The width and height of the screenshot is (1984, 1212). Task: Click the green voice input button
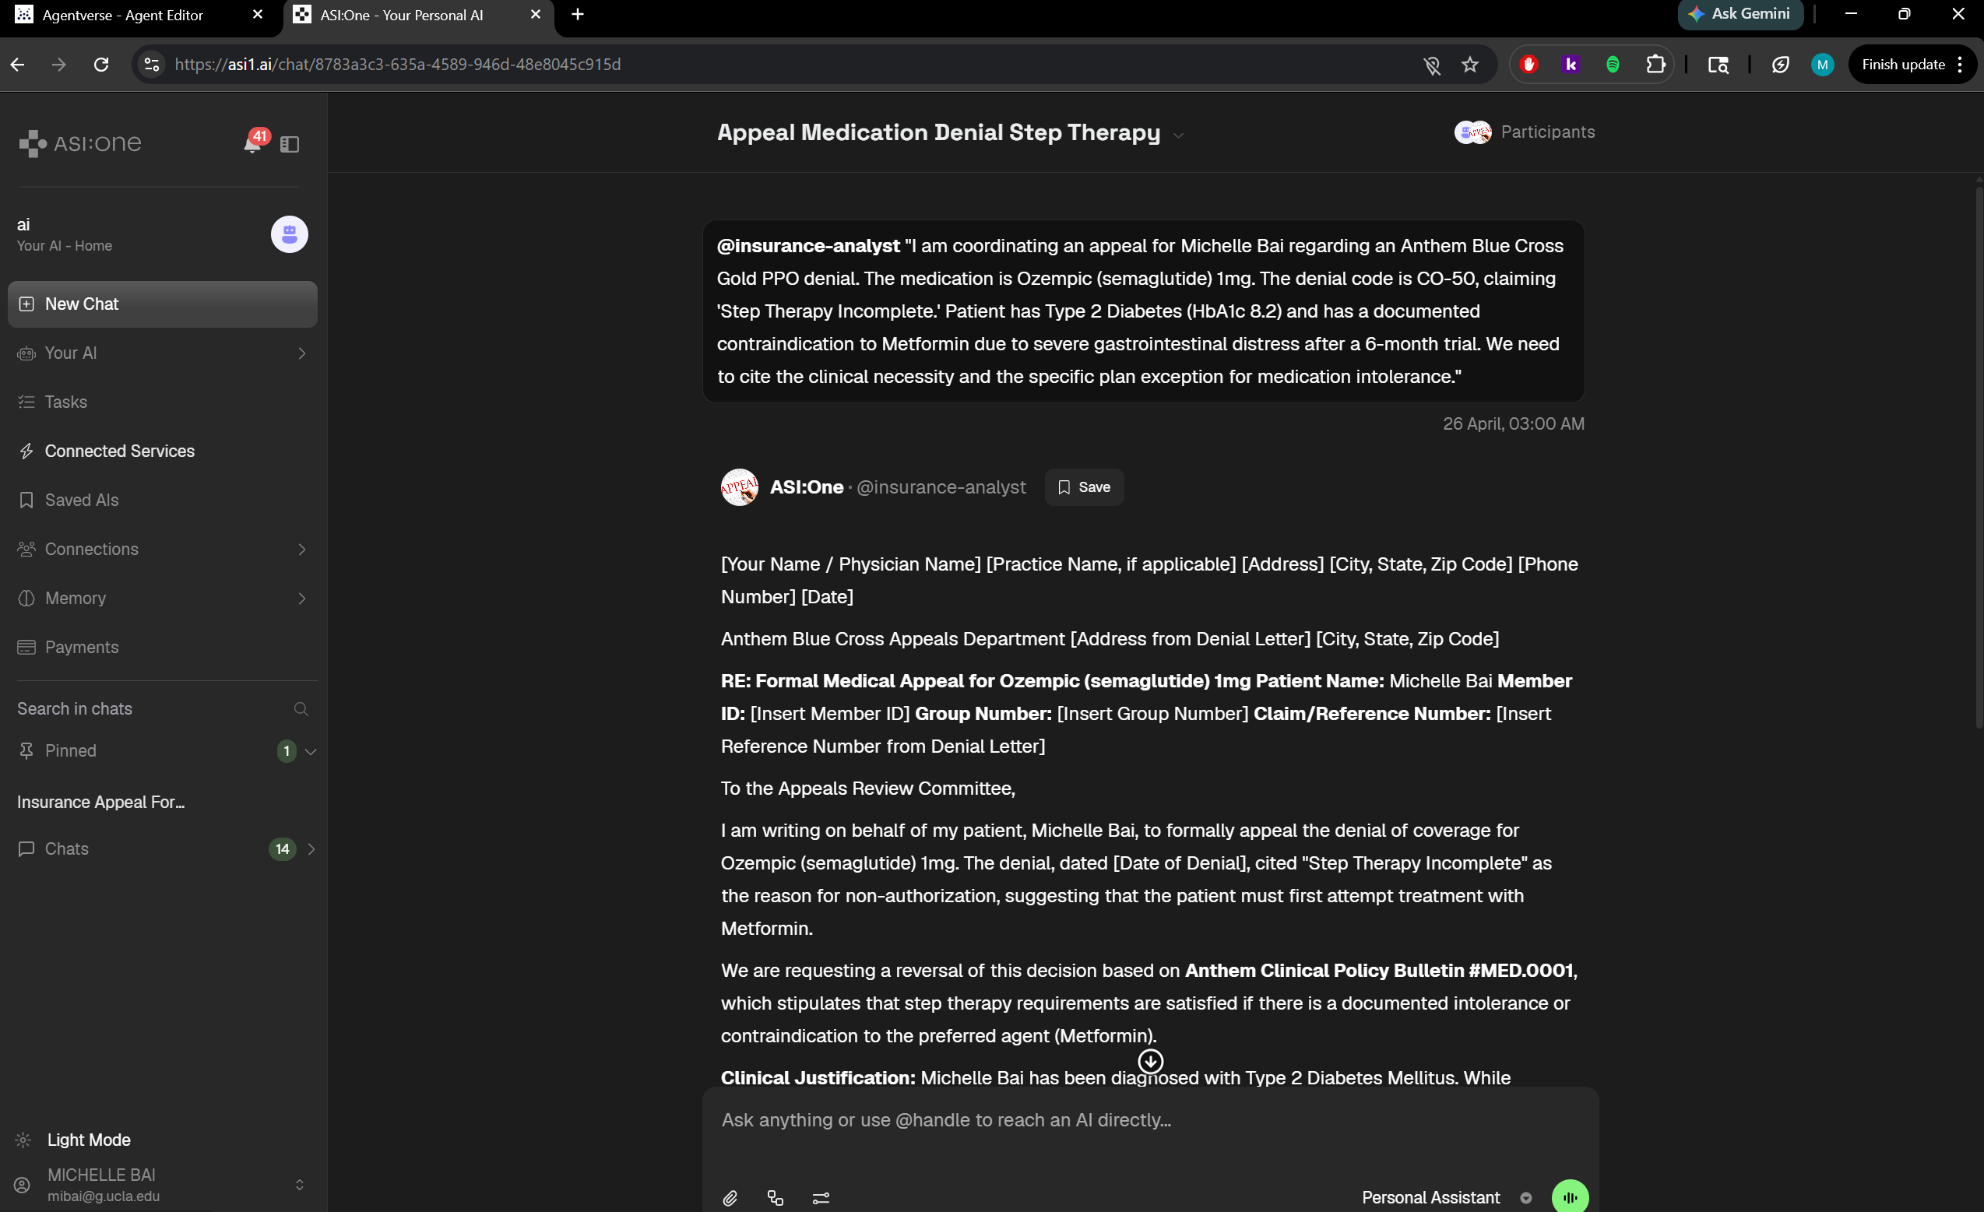(1569, 1196)
